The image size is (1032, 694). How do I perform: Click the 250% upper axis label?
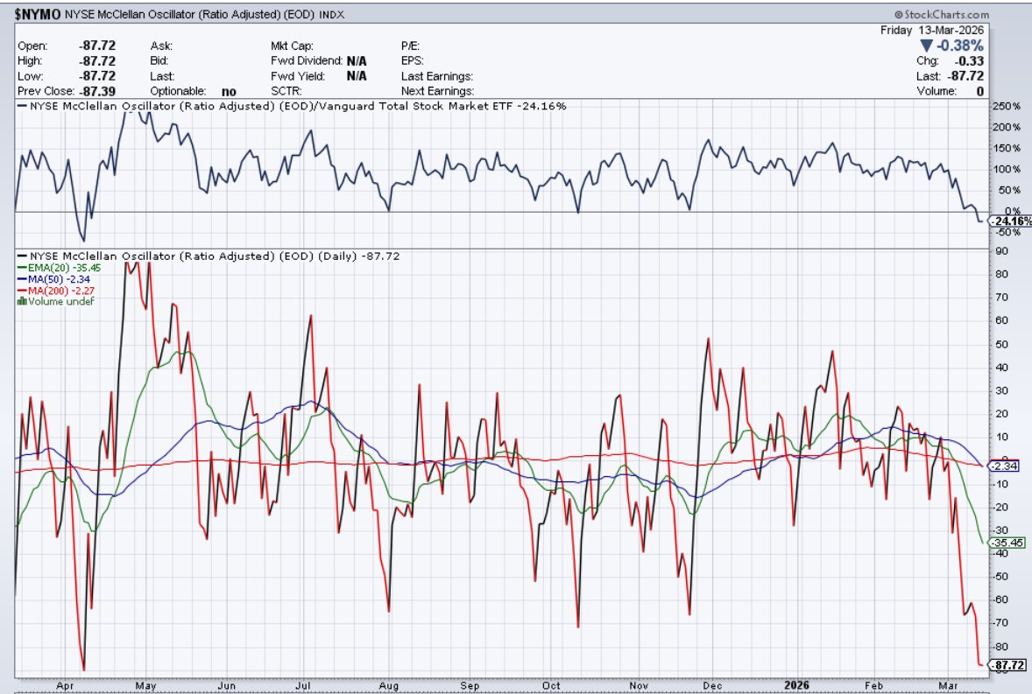[x=1007, y=106]
